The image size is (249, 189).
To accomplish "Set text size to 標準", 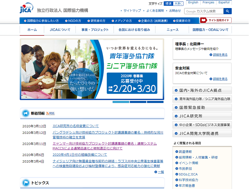I will [168, 4].
